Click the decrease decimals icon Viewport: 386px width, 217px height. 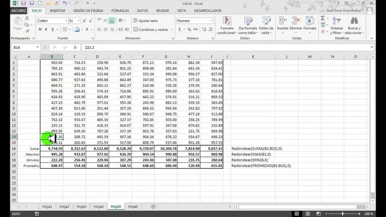tap(210, 30)
